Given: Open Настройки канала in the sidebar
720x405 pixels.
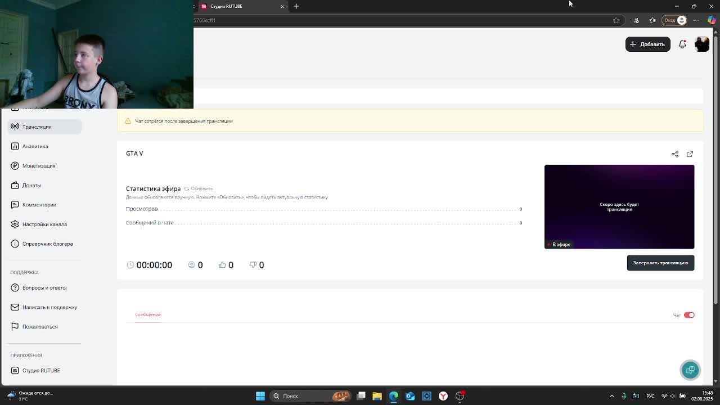Looking at the screenshot, I should (x=44, y=224).
